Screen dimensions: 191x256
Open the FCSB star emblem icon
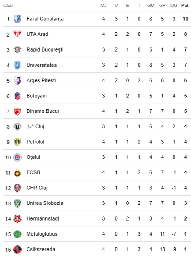click(x=17, y=173)
